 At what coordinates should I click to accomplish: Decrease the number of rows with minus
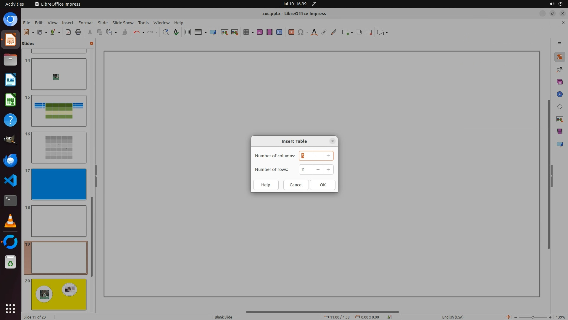(x=318, y=169)
